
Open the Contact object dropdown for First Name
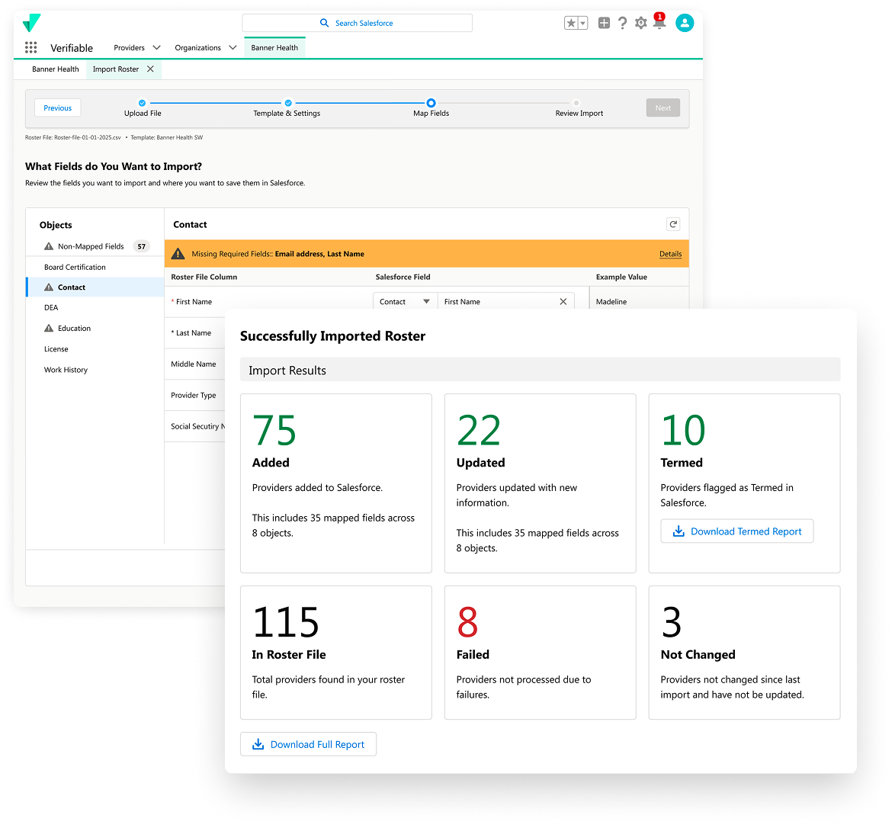coord(405,301)
